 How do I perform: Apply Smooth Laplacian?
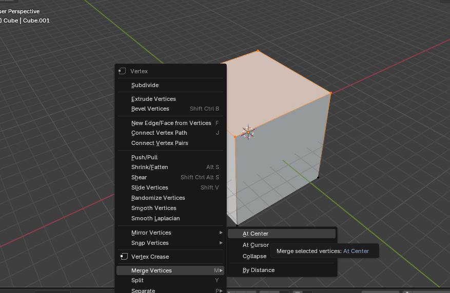155,218
